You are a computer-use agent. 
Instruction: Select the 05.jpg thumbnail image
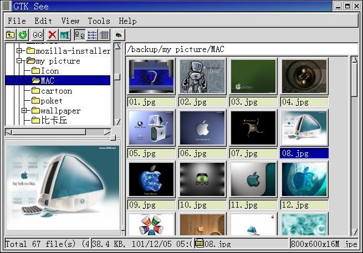tap(151, 128)
